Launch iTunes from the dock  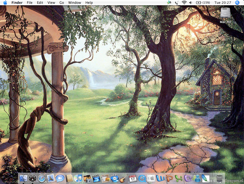78,178
